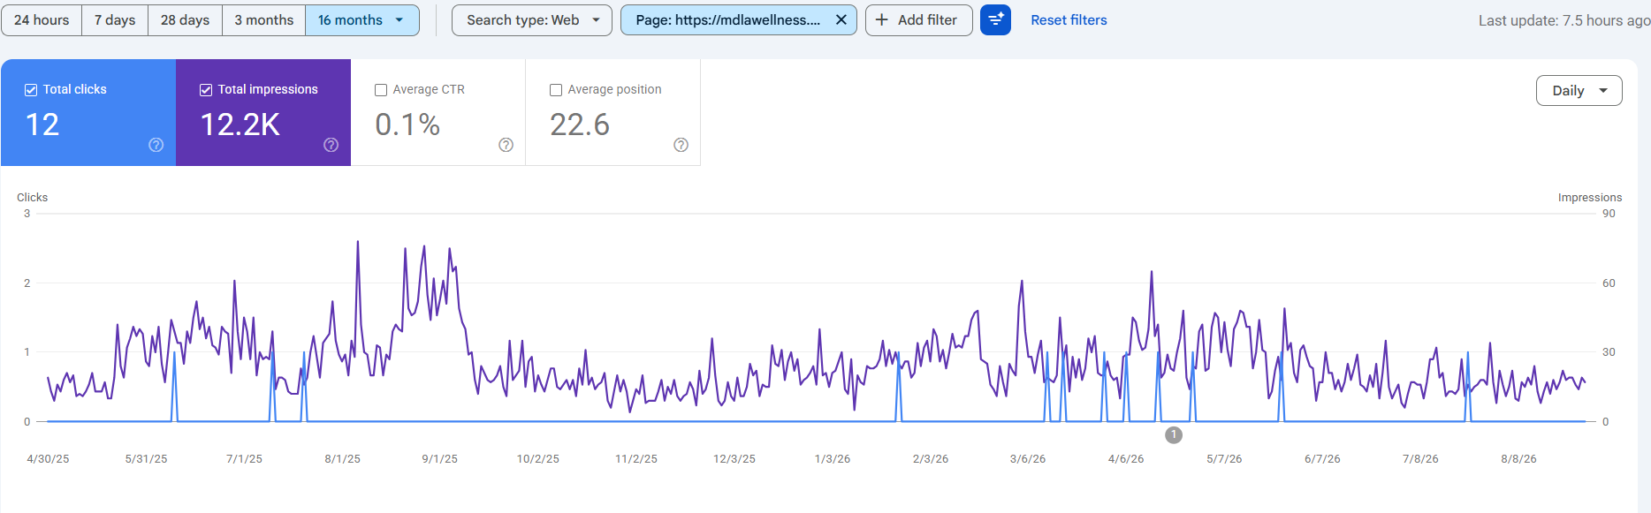Screen dimensions: 1651x513
Task: Uncheck the Total clicks checkbox
Action: (31, 89)
